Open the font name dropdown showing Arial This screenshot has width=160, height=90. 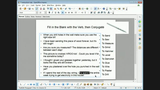pyautogui.click(x=37, y=12)
